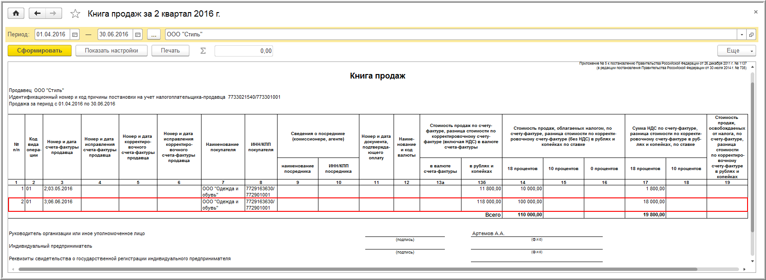The image size is (766, 280).
Task: Close the Книга продаж tab
Action: tap(756, 12)
